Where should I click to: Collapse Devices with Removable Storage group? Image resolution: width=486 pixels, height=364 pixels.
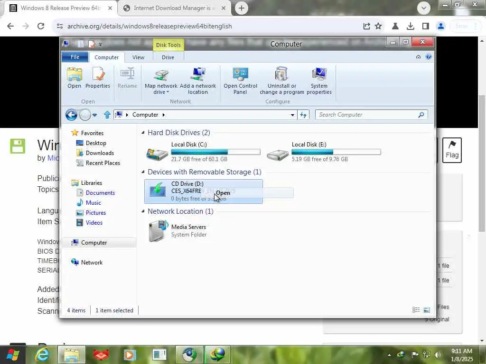pos(143,172)
